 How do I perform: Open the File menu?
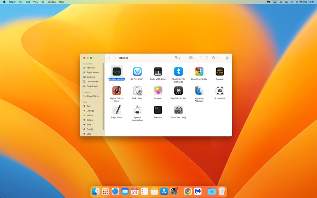point(21,2)
